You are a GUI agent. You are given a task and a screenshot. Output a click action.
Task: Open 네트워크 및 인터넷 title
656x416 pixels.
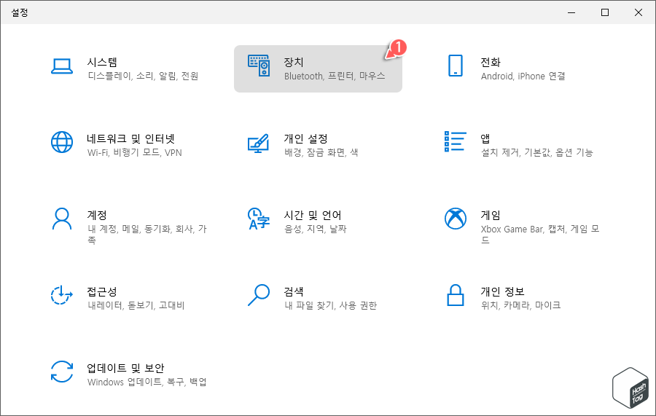(130, 138)
